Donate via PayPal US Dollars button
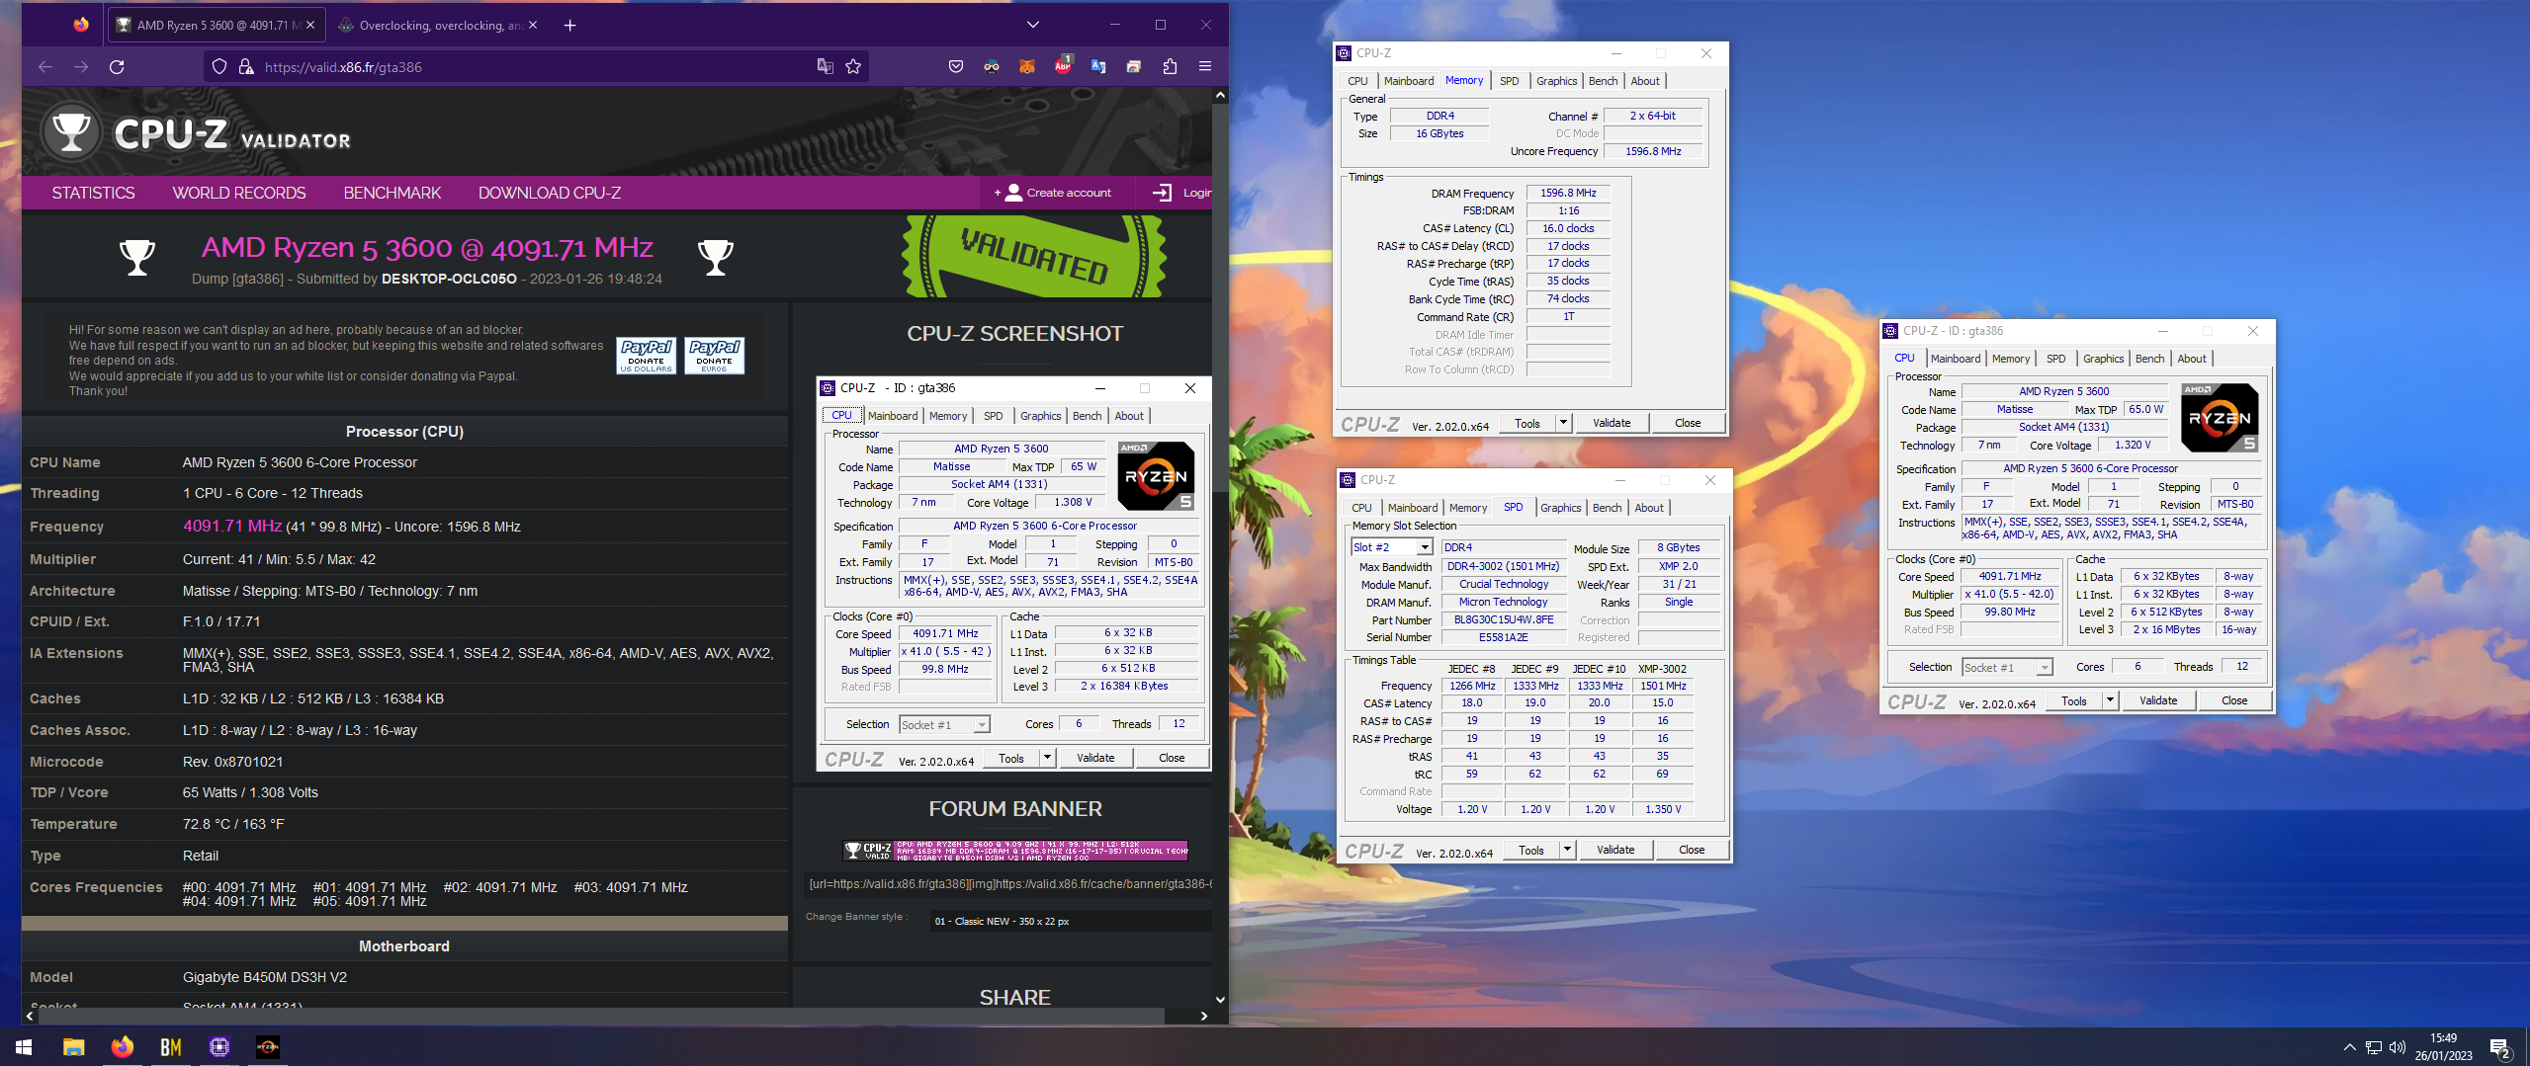 (x=647, y=356)
